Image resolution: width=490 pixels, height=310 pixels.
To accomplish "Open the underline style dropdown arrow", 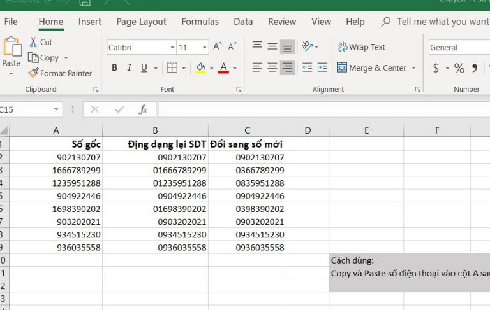I will tap(156, 68).
